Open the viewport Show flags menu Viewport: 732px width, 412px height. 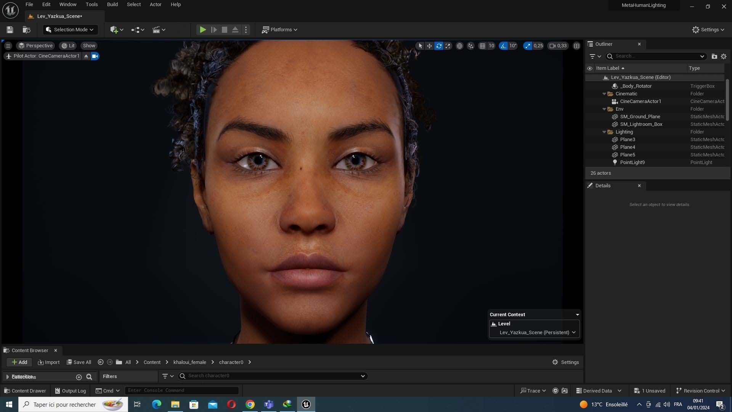(89, 46)
